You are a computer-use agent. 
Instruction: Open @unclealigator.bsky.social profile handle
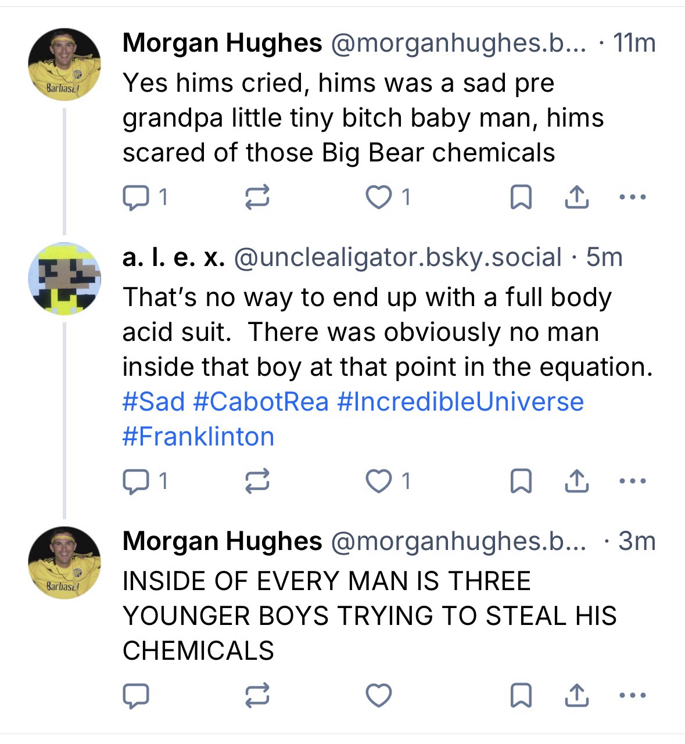point(397,257)
